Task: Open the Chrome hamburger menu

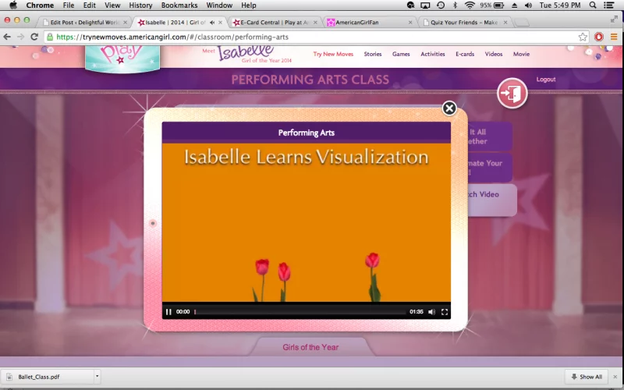Action: point(614,37)
